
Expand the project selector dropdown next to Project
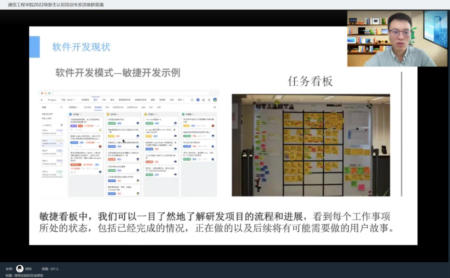click(68, 100)
